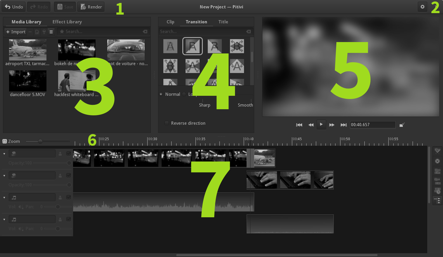Screen dimensions: 443x257
Task: Click the align clips icon
Action: click(437, 191)
